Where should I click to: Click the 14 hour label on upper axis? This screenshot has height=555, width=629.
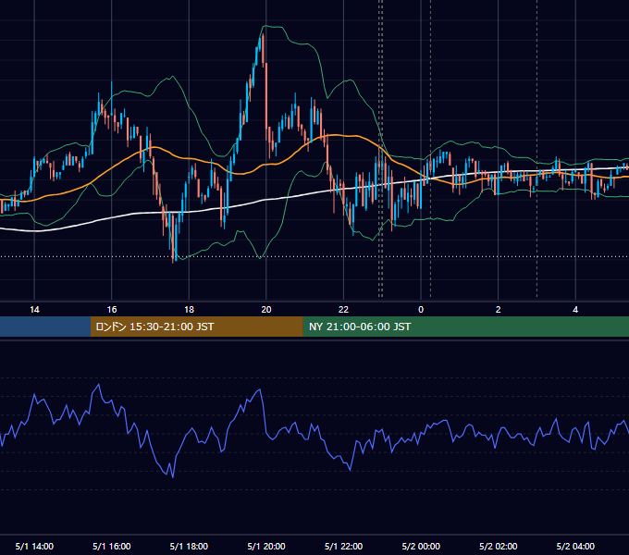tap(34, 310)
